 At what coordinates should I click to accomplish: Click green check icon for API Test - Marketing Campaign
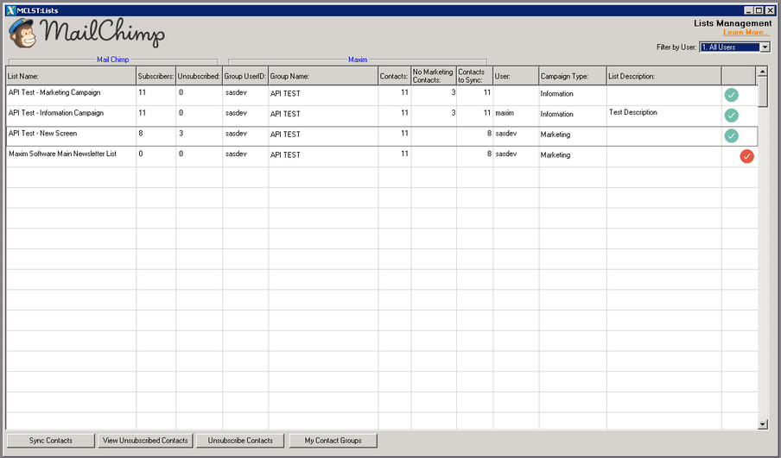(731, 95)
